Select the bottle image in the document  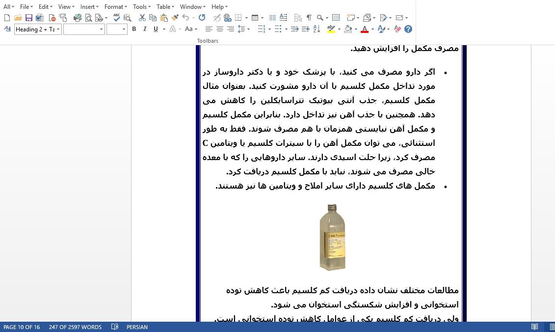332,237
